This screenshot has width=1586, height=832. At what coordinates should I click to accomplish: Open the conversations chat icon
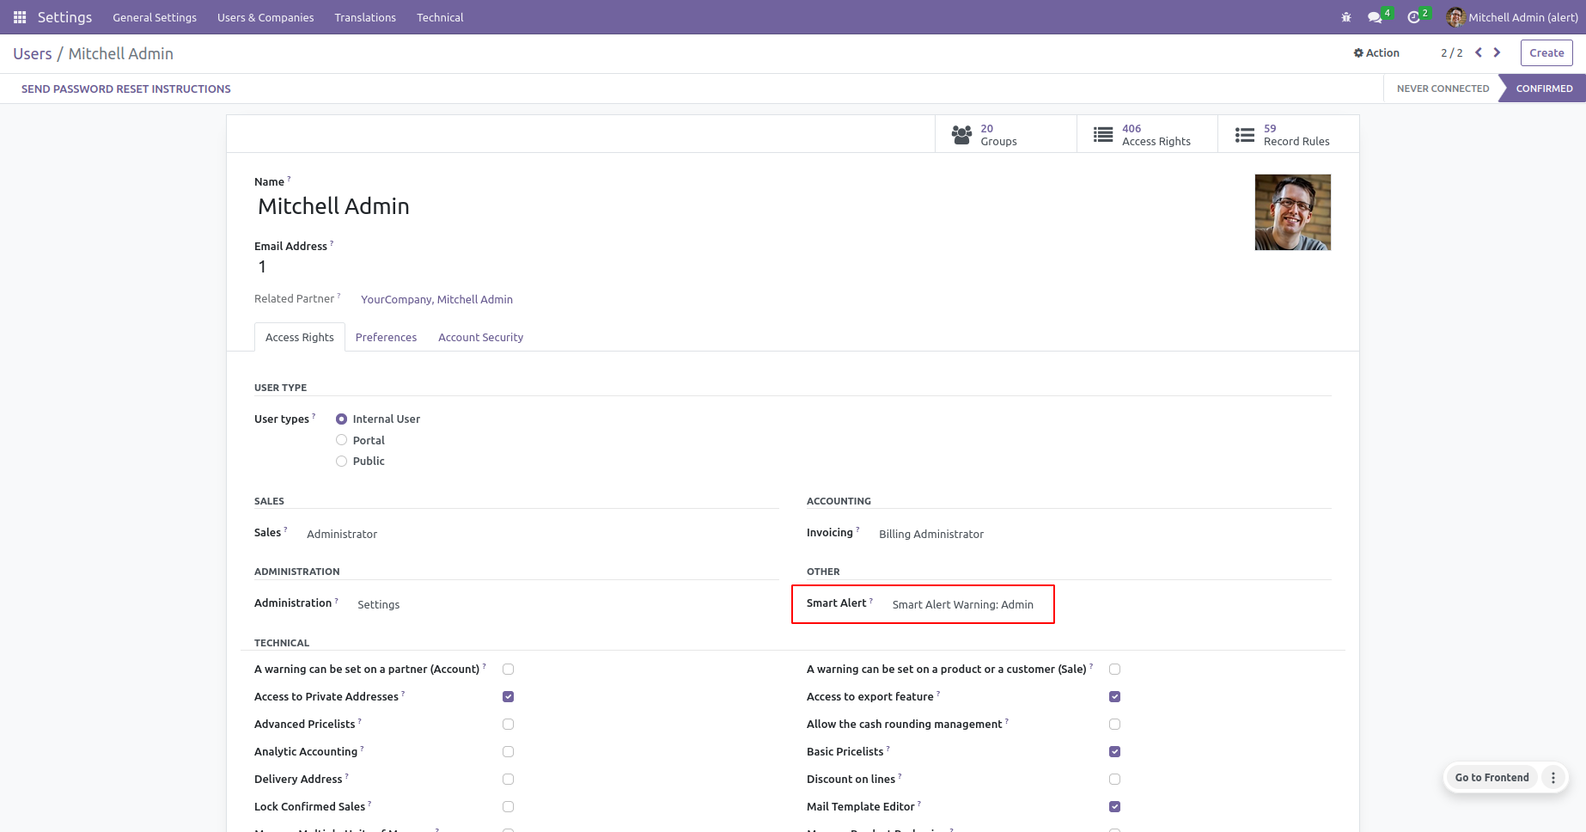coord(1375,17)
